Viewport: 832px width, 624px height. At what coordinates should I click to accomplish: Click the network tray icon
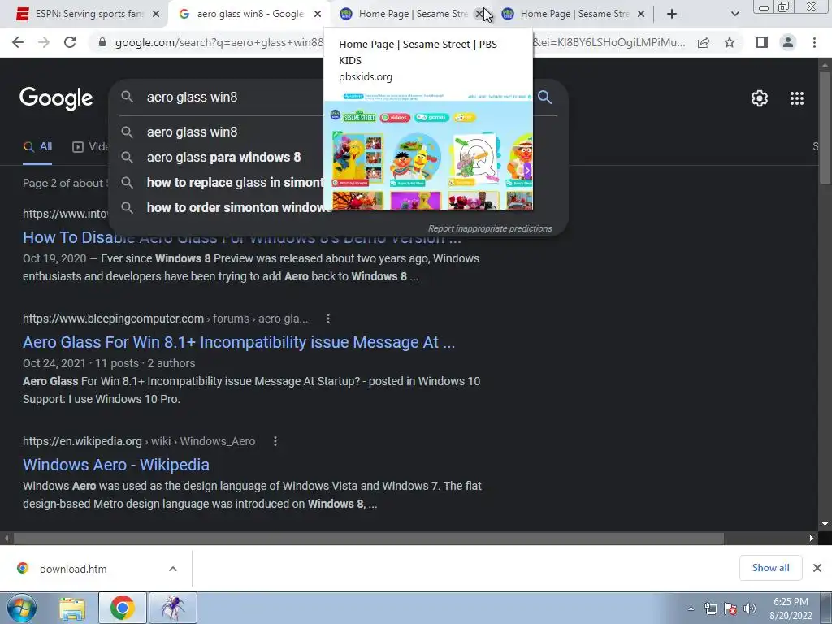tap(710, 609)
